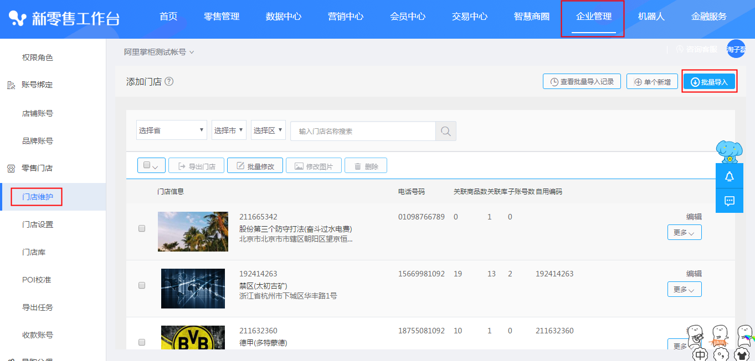
Task: Toggle the select-all checkbox in toolbar
Action: pos(147,165)
